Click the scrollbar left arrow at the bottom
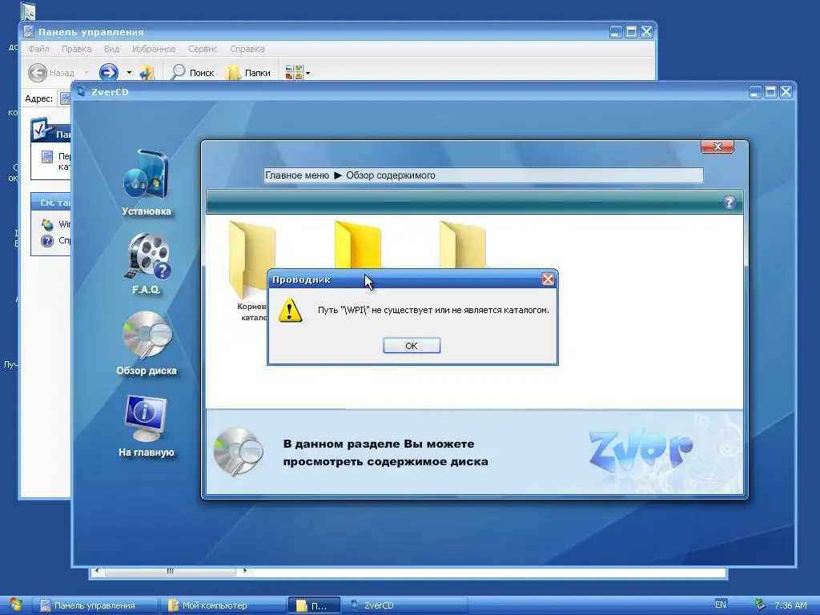This screenshot has height=615, width=820. tap(97, 571)
